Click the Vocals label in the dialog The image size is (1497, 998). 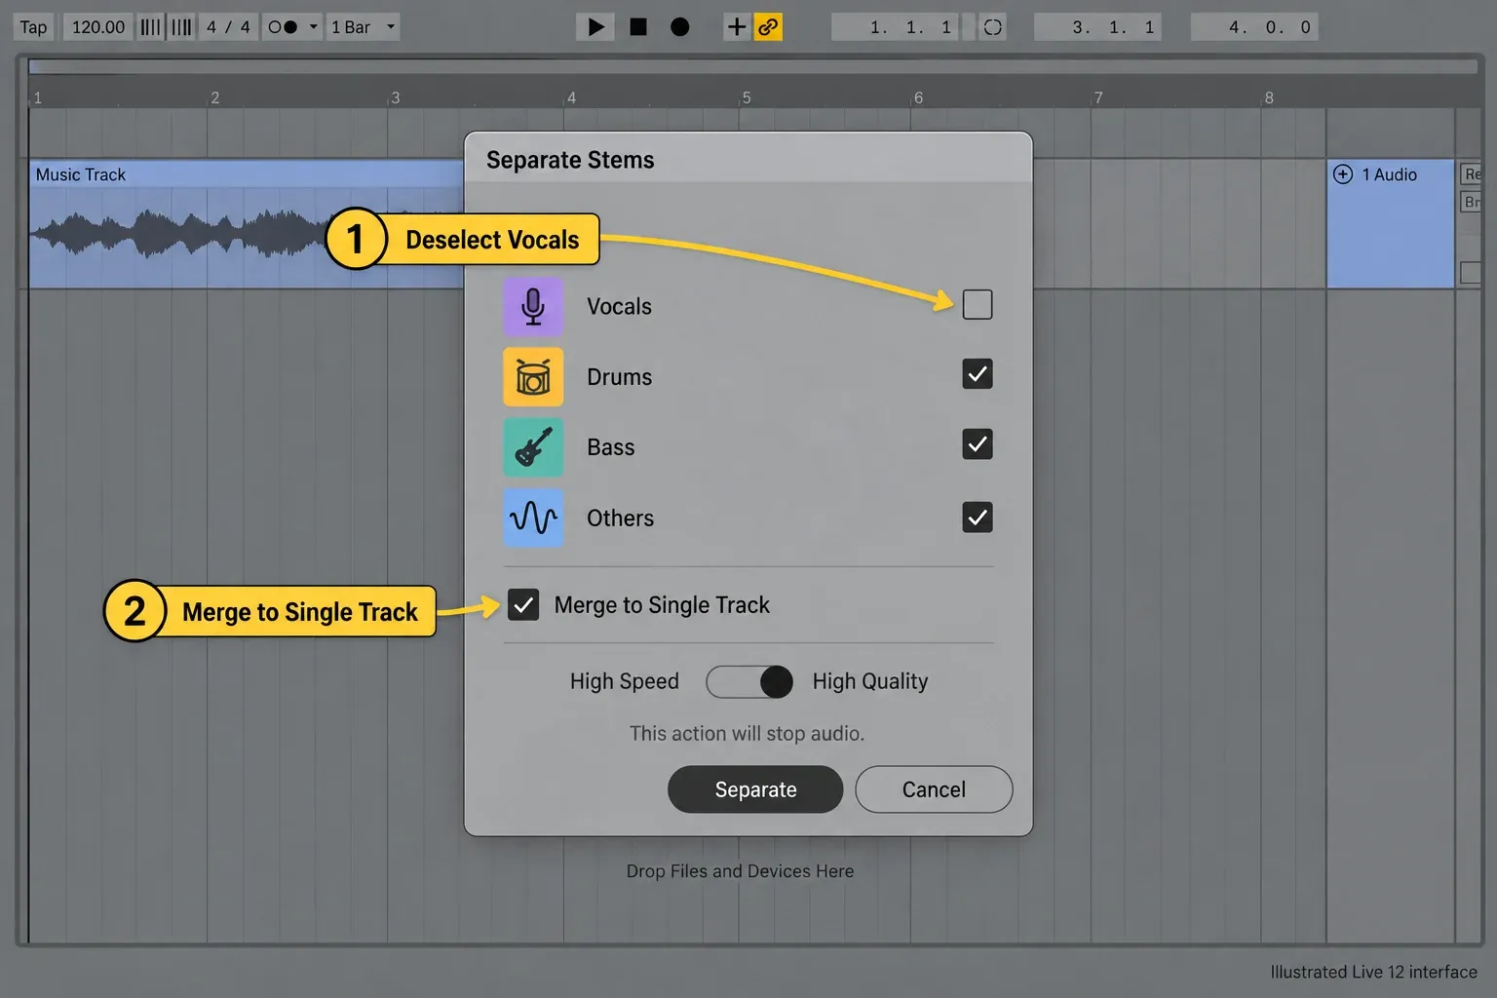619,306
